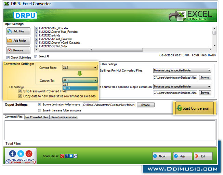Click the folder icon on Add Folder
Image resolution: width=223 pixels, height=175 pixels.
tap(10, 41)
